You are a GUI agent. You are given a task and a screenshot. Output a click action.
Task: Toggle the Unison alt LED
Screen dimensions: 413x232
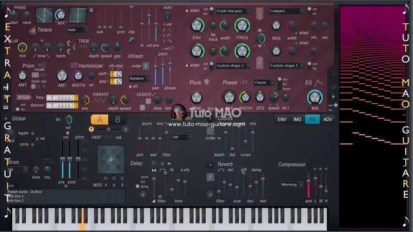[x=130, y=86]
